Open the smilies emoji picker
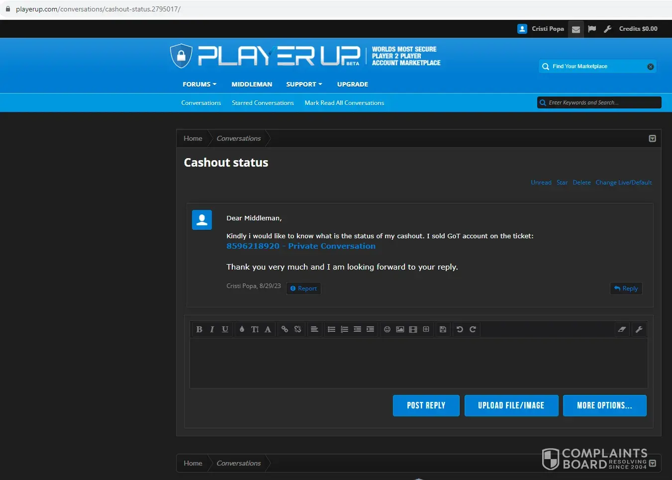 pos(387,329)
